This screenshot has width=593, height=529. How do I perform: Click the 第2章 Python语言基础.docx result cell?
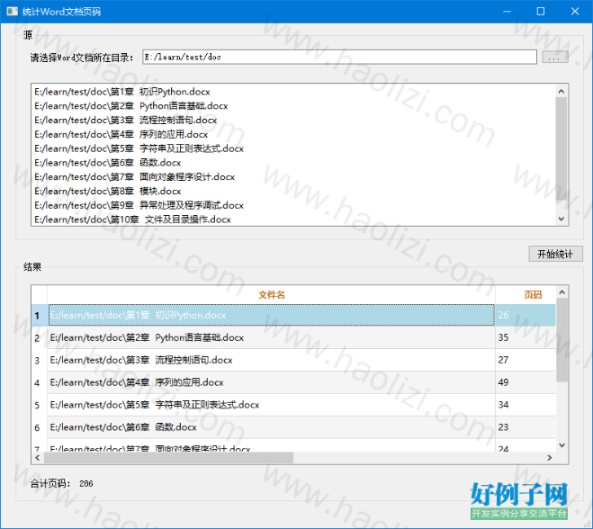(x=272, y=337)
